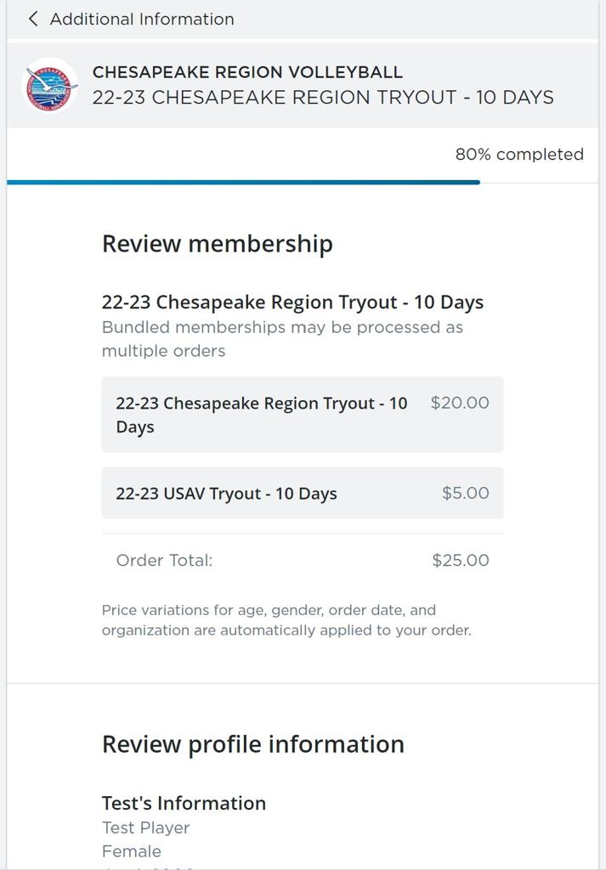Click the Test Player name text
606x870 pixels.
(x=144, y=828)
